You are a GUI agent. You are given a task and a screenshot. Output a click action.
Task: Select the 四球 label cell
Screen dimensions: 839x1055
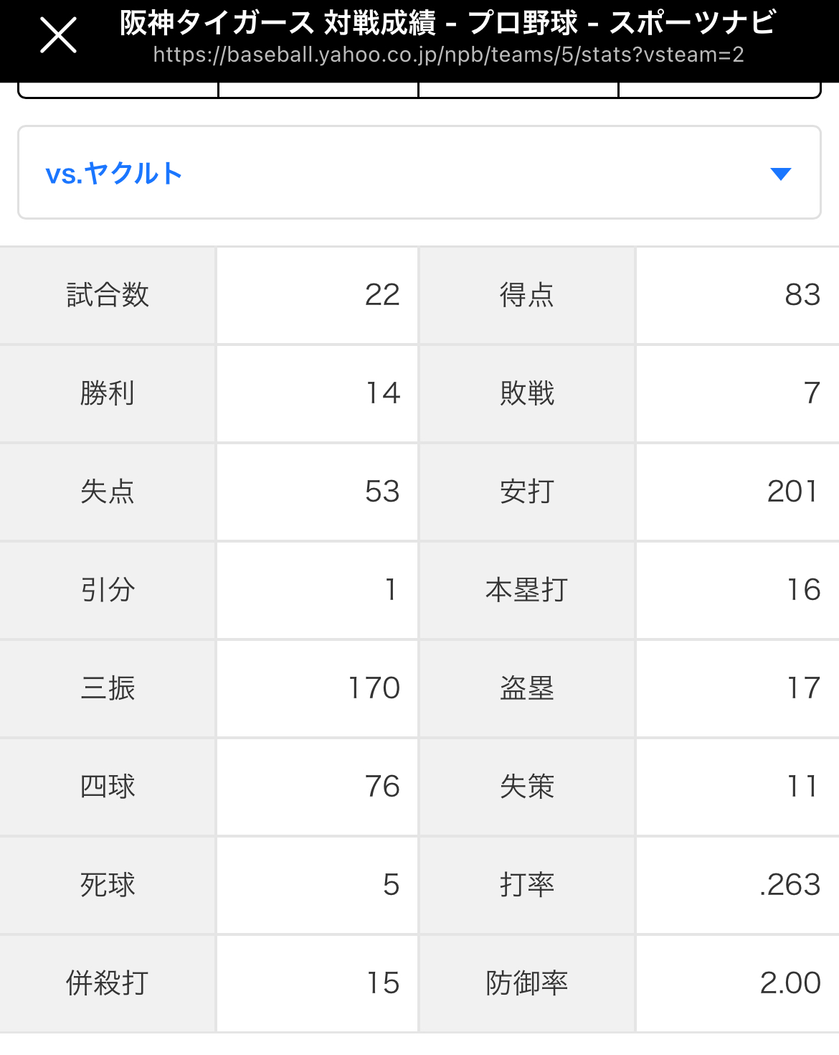tap(108, 787)
